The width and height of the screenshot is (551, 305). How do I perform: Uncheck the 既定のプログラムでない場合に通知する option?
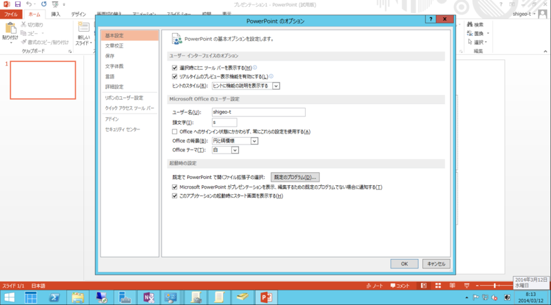(x=175, y=187)
